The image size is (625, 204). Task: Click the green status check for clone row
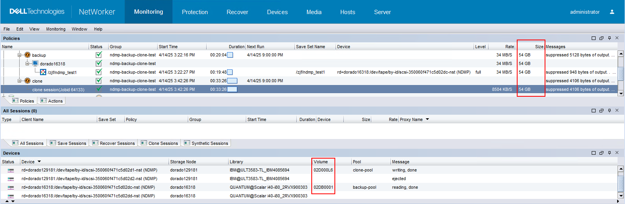point(99,81)
